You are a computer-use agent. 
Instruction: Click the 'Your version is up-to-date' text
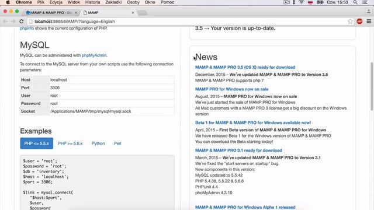tap(243, 28)
